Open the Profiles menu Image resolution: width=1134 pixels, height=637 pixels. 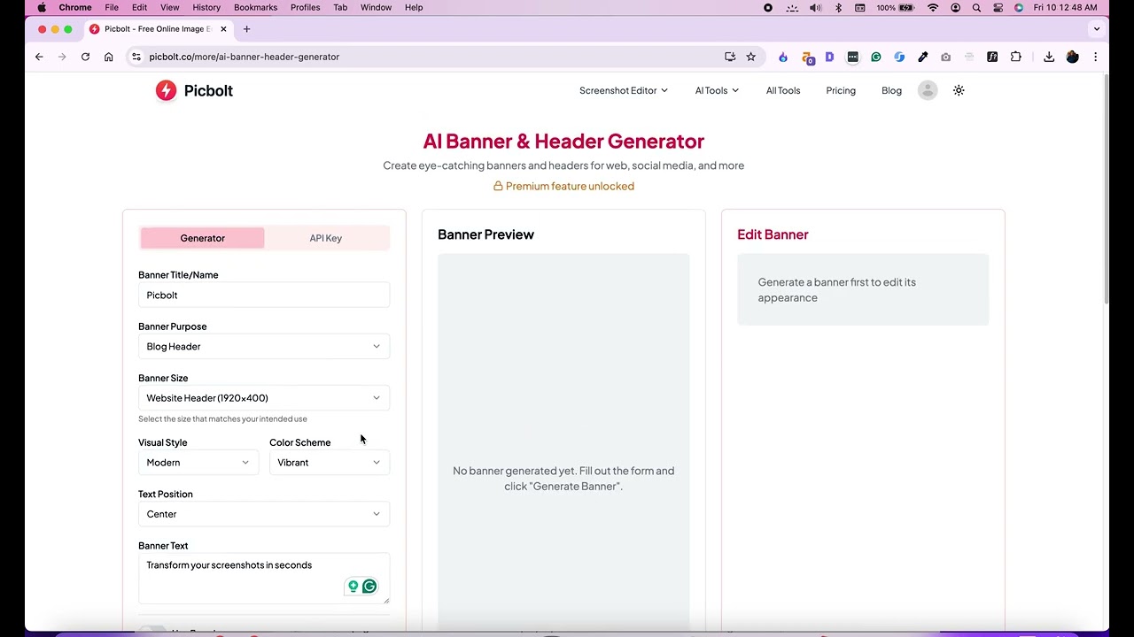(306, 7)
